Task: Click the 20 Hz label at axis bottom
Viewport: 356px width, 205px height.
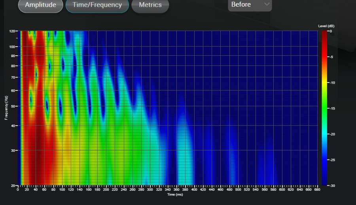Action: point(13,186)
